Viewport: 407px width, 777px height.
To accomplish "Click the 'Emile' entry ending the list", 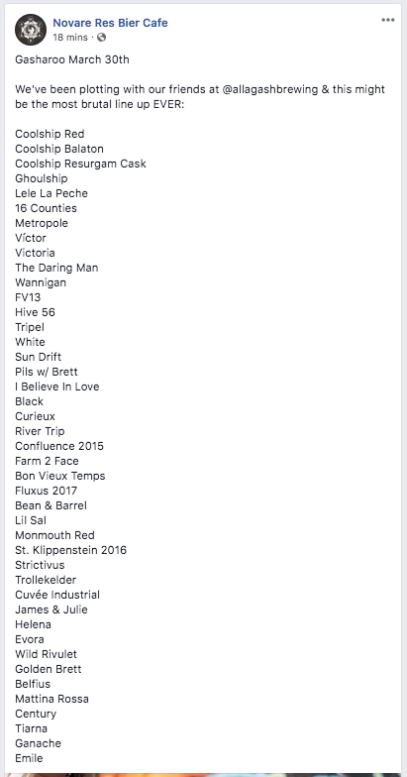I will tap(29, 759).
